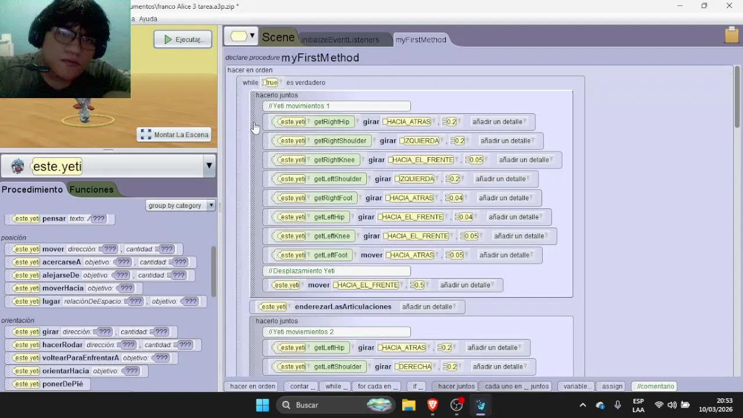Click the Buscar taskbar search box
This screenshot has height=418, width=743.
pyautogui.click(x=337, y=405)
